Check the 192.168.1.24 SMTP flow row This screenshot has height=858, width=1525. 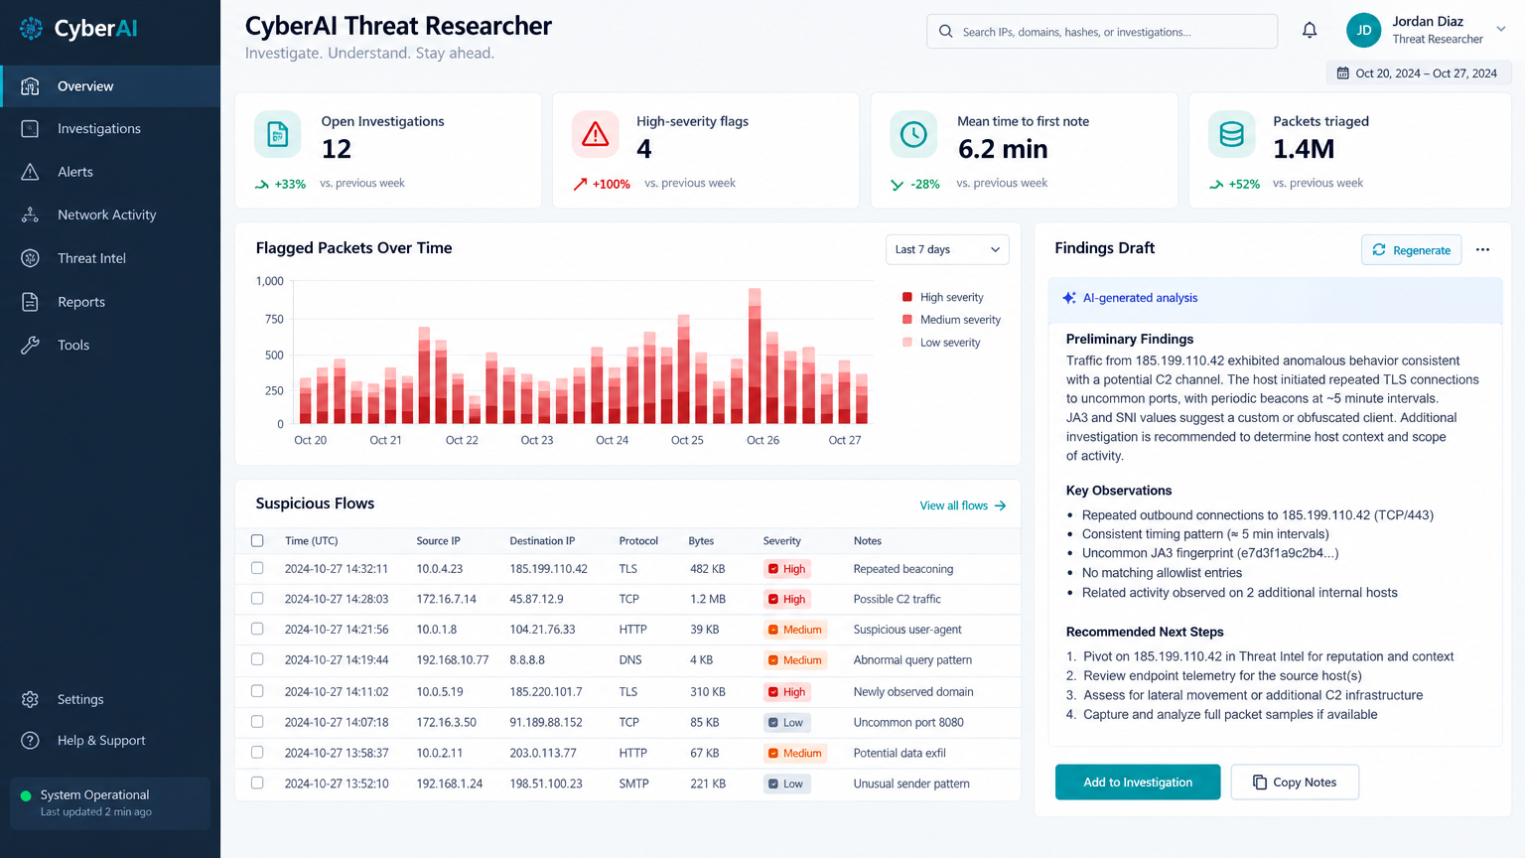[257, 784]
